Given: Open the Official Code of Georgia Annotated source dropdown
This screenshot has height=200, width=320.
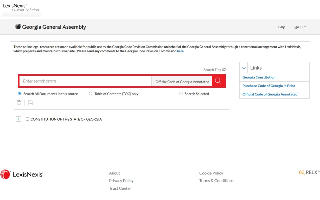Looking at the screenshot, I should 182,81.
